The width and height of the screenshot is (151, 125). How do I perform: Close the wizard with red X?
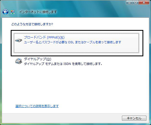click(x=144, y=2)
